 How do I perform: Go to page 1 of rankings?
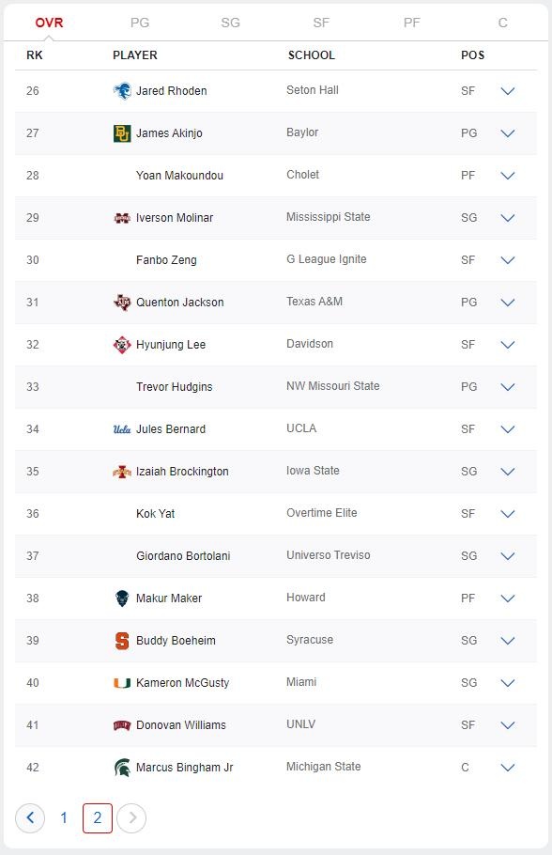click(x=64, y=818)
